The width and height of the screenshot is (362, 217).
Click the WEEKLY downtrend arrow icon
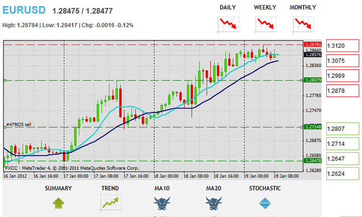(x=264, y=24)
